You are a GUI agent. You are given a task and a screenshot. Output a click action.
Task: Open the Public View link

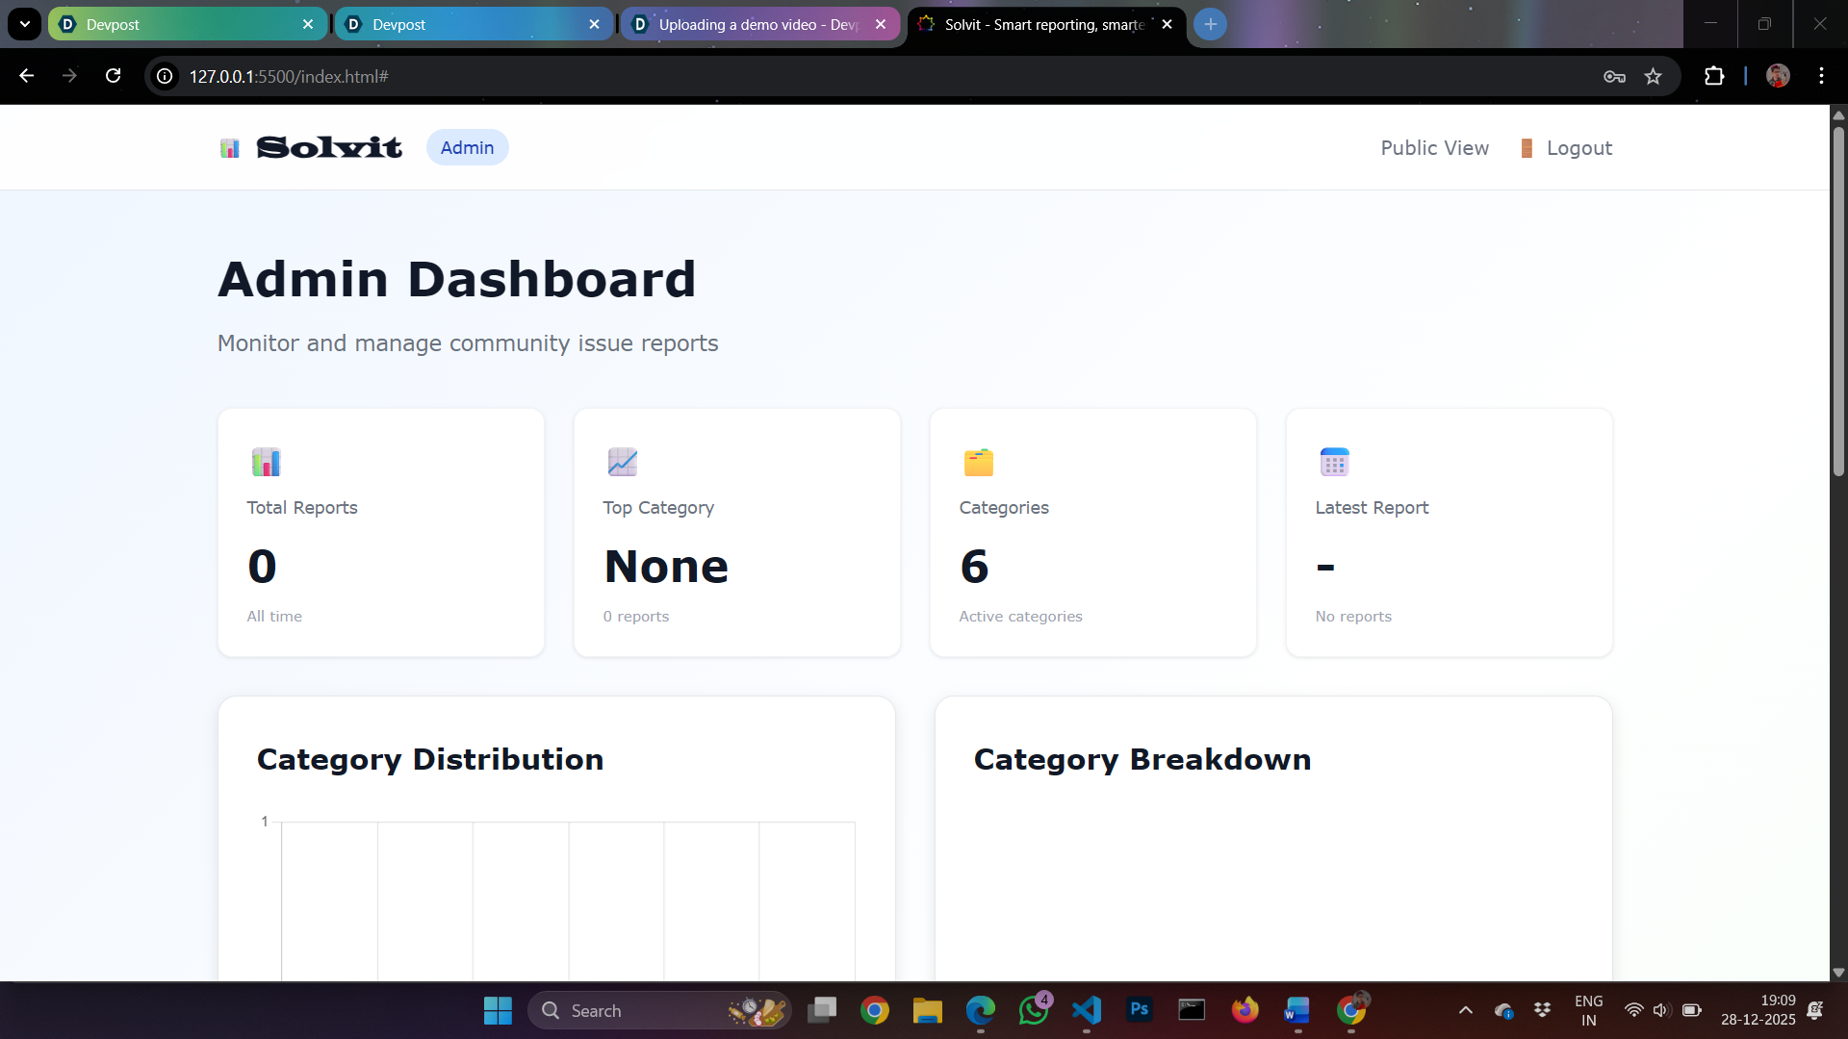click(x=1434, y=148)
